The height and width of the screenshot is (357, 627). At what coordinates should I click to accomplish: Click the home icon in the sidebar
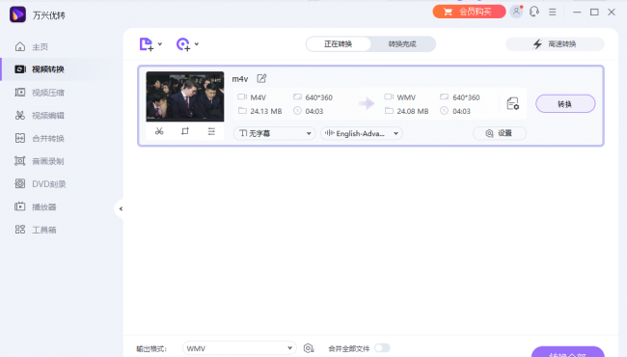[x=20, y=46]
